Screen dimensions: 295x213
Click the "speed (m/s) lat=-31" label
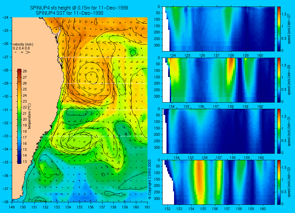[x=289, y=131]
